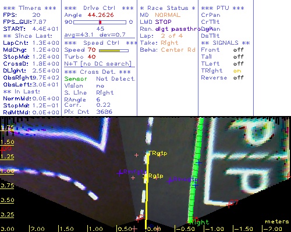
Task: Click the meters unit label
Action: 277,222
